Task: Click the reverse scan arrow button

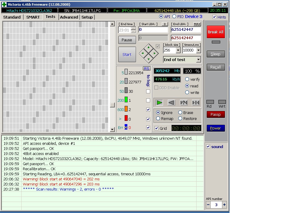Action: click(171, 103)
